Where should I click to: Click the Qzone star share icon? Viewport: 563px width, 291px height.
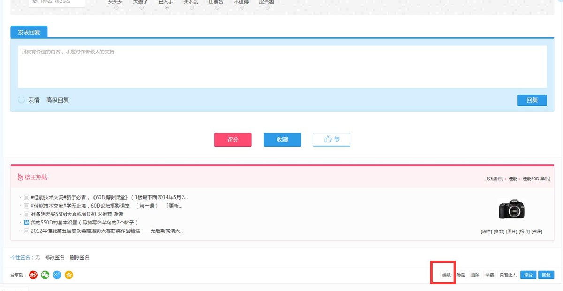(69, 275)
